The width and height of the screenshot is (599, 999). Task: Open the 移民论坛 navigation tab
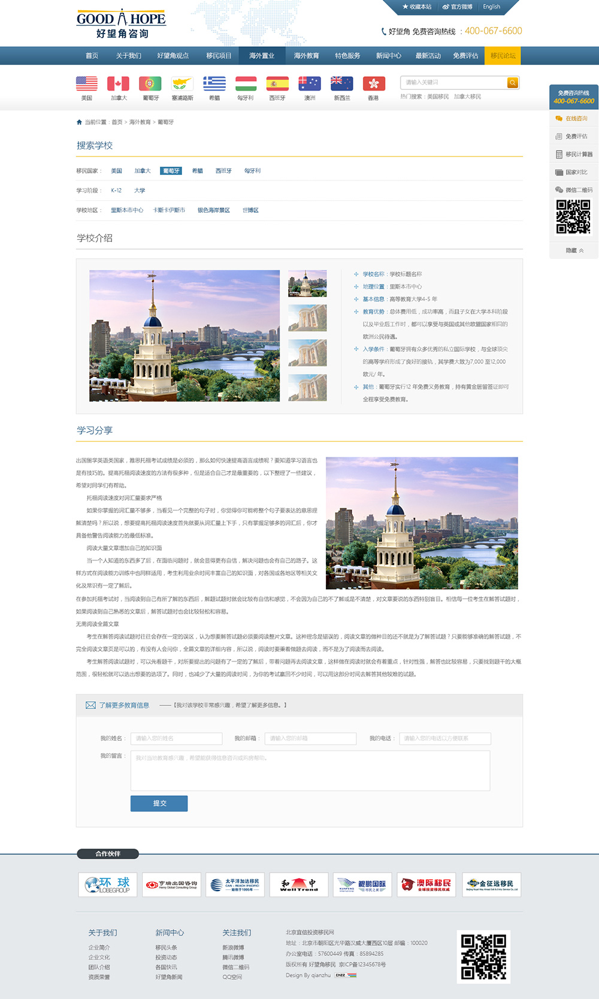(503, 56)
